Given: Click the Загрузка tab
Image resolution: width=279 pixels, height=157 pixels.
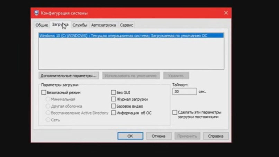Looking at the screenshot, I should pos(60,25).
